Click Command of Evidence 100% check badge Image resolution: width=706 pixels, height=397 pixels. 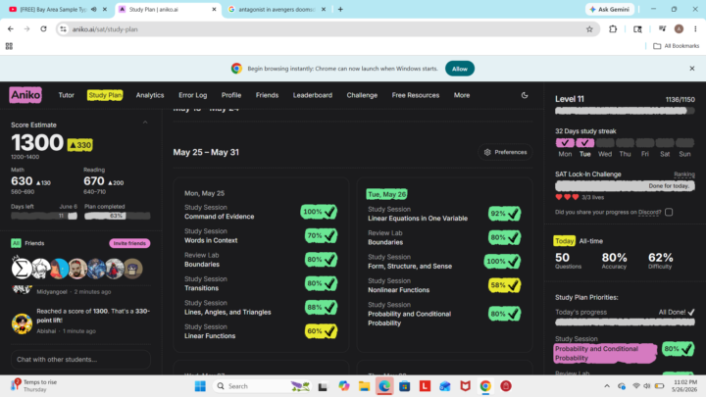click(x=319, y=212)
